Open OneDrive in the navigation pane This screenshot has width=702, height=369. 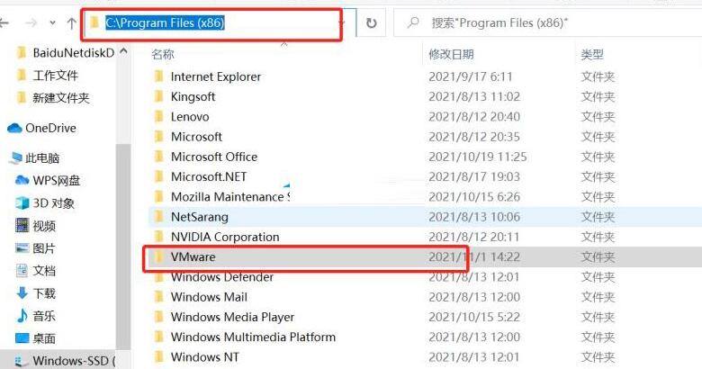50,128
